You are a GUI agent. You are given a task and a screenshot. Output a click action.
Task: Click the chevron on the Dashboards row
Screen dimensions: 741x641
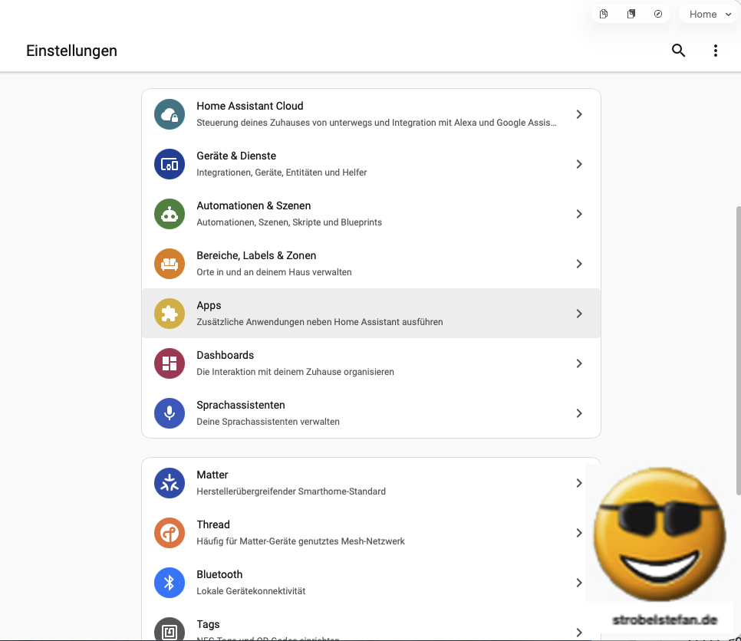coord(579,363)
